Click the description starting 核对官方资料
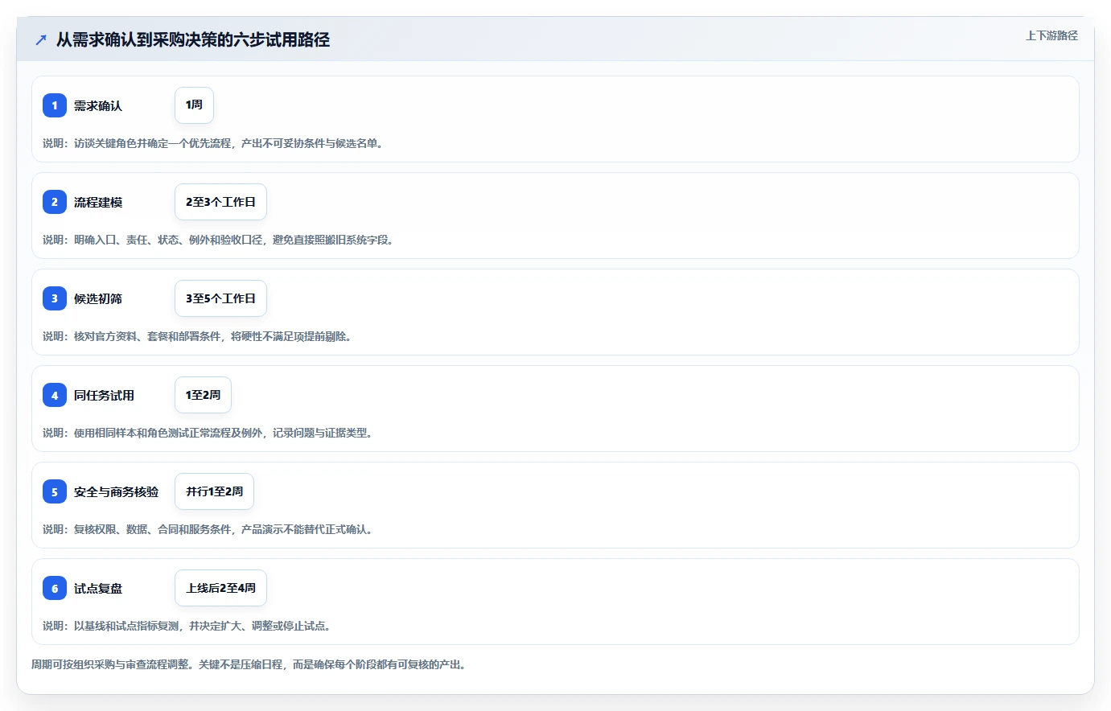This screenshot has width=1111, height=711. (x=199, y=336)
